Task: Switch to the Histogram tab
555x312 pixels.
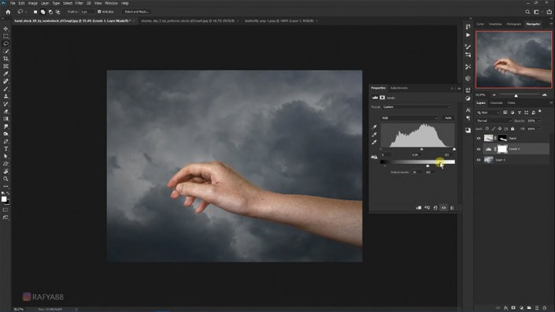Action: click(x=513, y=24)
